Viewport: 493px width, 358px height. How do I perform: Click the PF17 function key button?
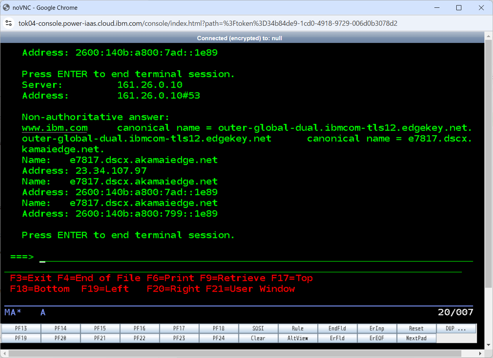(x=179, y=328)
